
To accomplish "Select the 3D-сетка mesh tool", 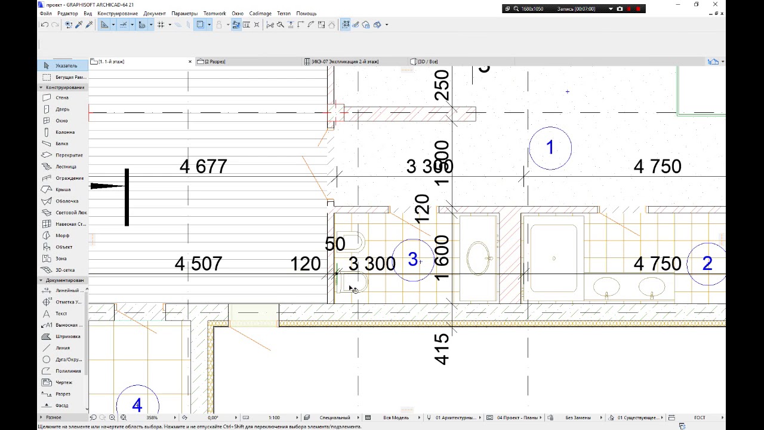I will 63,270.
